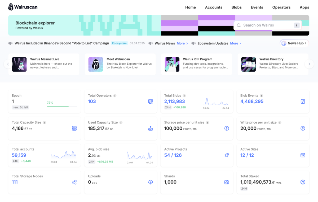
Task: Open Total accounts value 59,159
Action: [x=19, y=155]
